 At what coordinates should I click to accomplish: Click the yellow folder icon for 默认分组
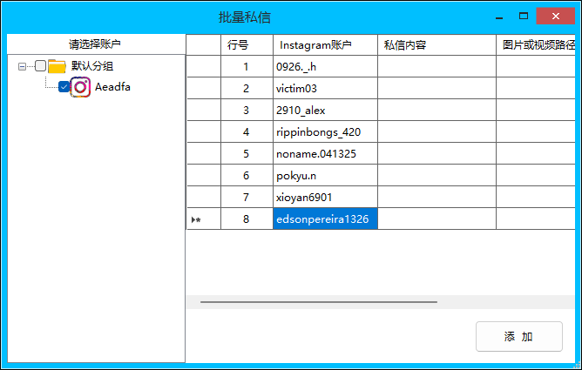58,66
